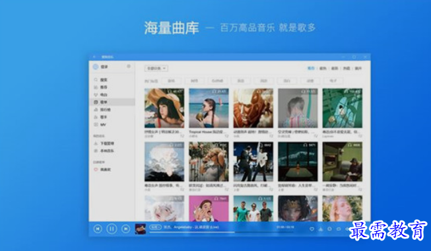Expand the 全部分类 category dropdown
This screenshot has height=251, width=431.
click(156, 68)
